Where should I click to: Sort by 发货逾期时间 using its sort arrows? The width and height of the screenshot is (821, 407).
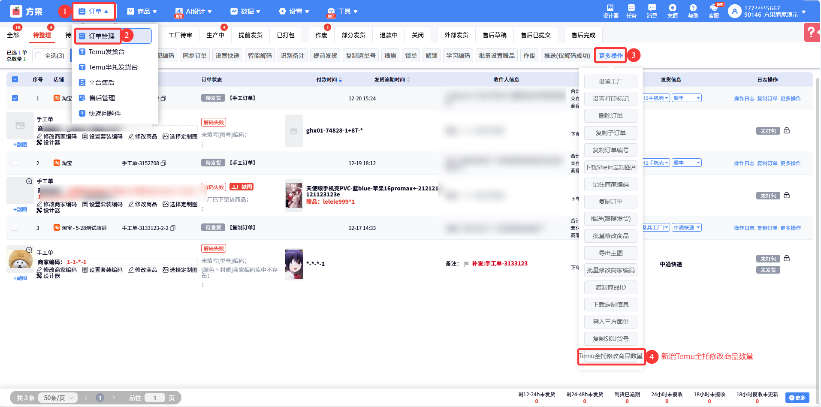(x=408, y=80)
